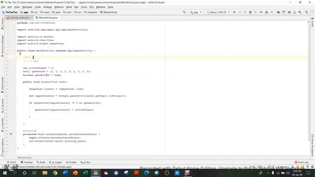Open Chrome from the taskbar

point(55,173)
